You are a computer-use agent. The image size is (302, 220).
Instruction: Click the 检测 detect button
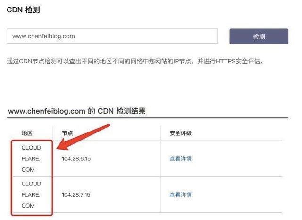coord(259,36)
